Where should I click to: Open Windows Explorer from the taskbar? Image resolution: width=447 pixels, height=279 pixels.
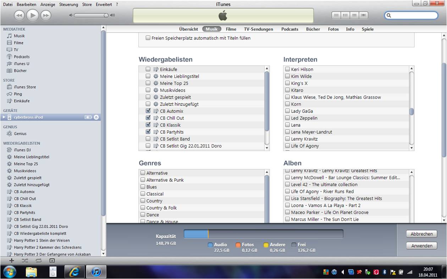[x=32, y=272]
